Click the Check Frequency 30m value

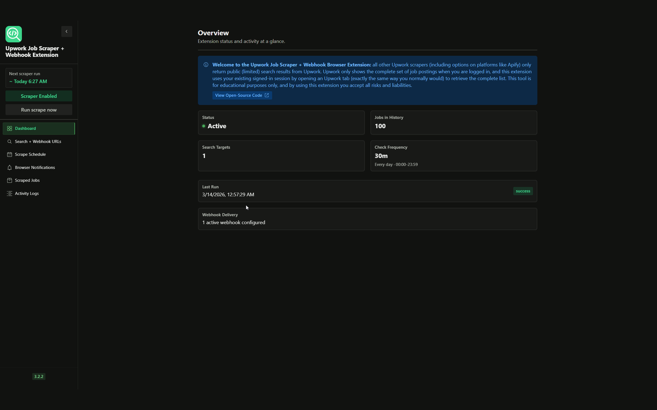pos(381,156)
